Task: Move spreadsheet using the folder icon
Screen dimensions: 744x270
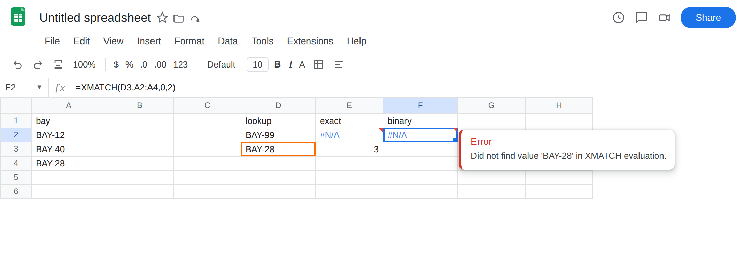Action: click(x=179, y=18)
